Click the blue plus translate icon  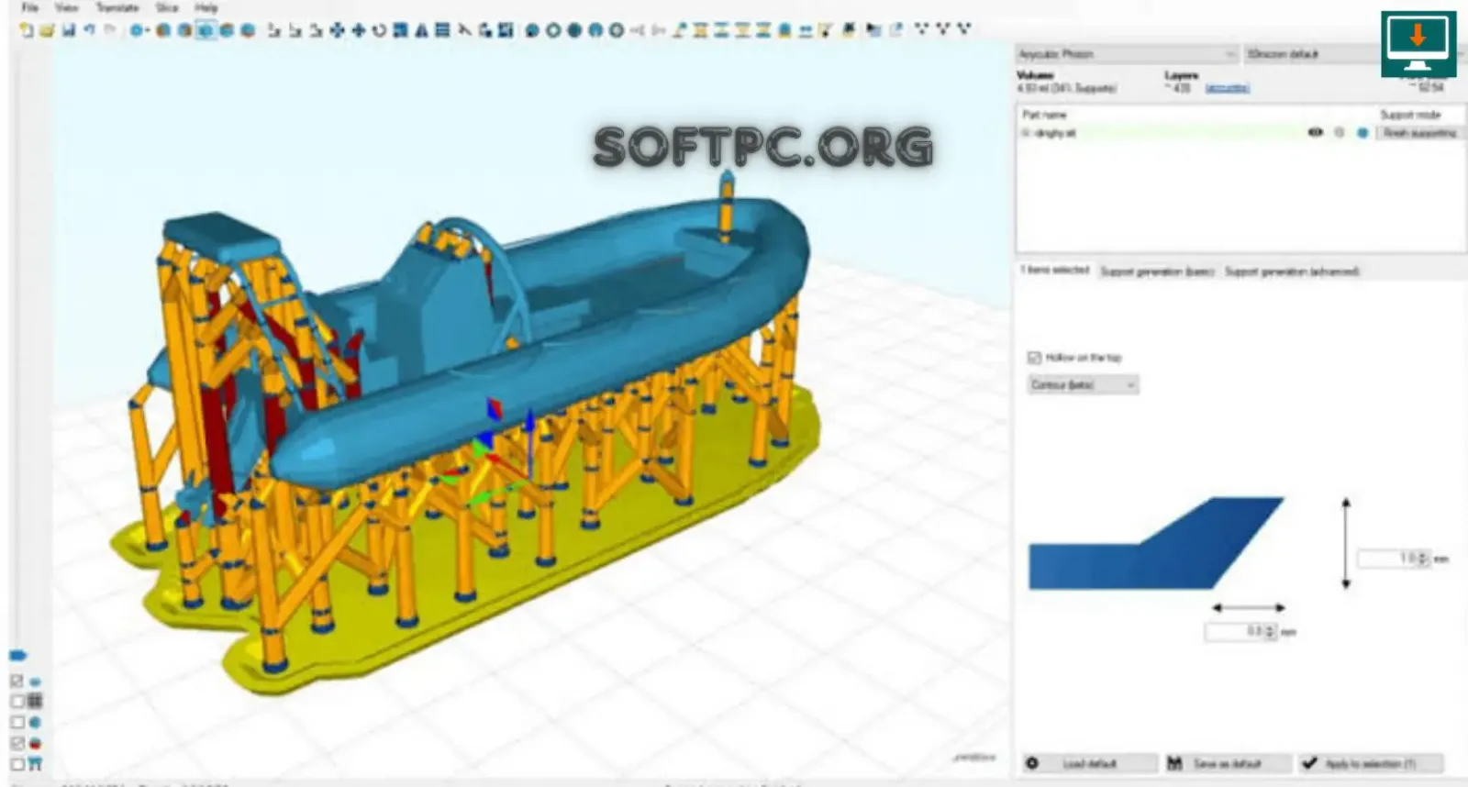point(358,30)
